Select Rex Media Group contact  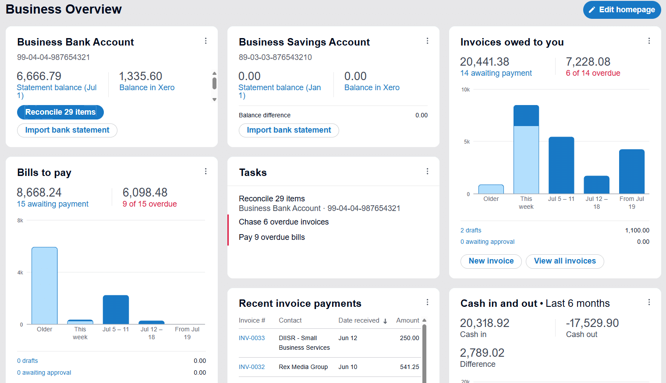[x=303, y=367]
